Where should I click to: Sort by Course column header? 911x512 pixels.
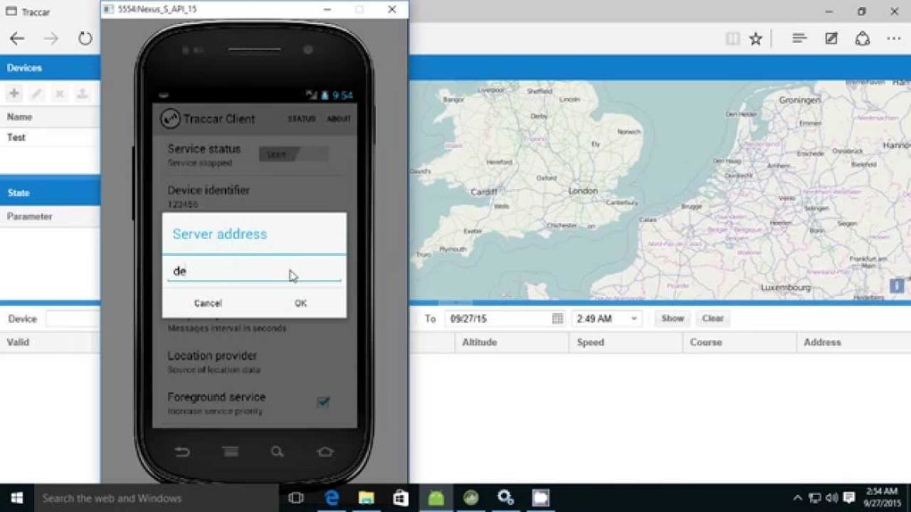coord(739,343)
